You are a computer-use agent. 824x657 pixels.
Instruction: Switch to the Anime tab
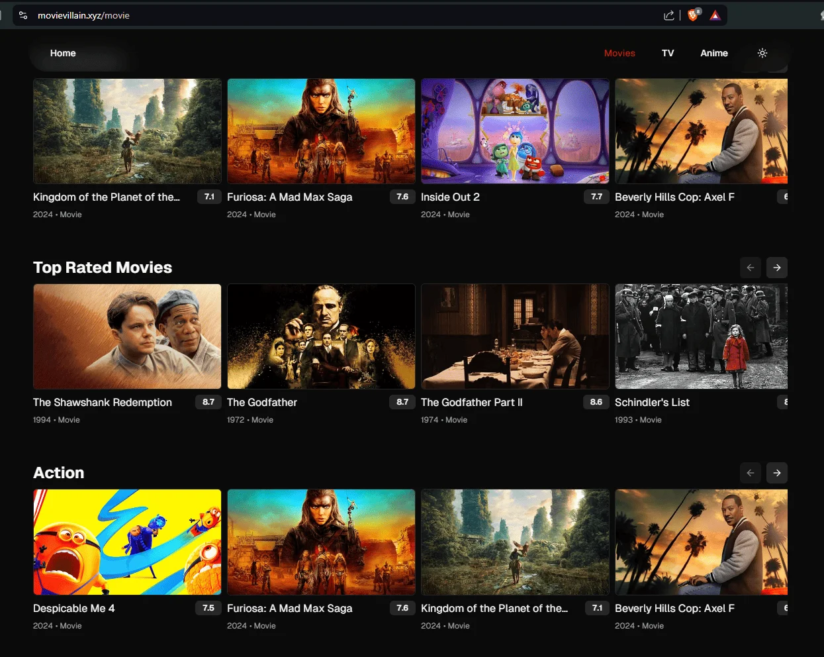[x=714, y=53]
